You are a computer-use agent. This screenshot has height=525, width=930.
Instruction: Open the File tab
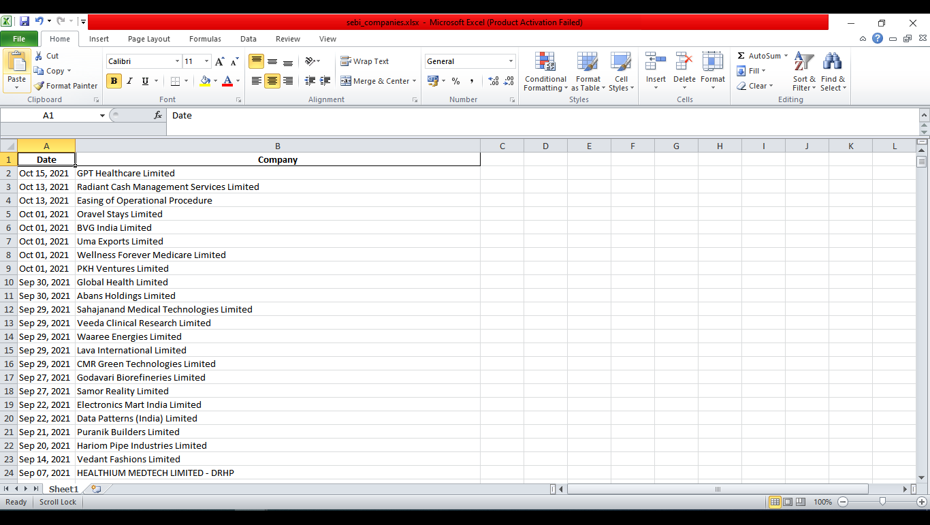[x=19, y=39]
